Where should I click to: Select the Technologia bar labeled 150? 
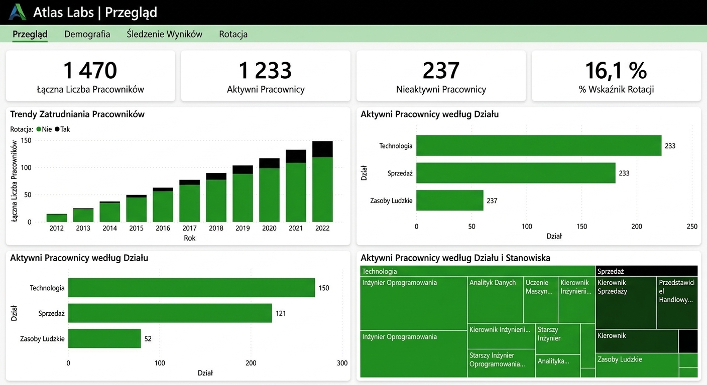pos(191,288)
